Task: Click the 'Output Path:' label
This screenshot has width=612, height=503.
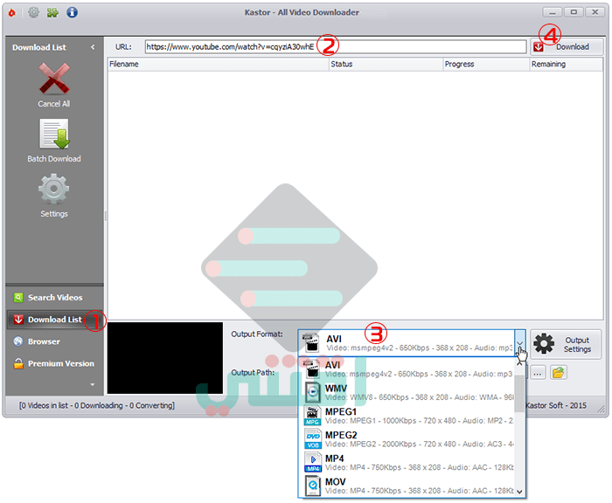Action: [x=253, y=373]
